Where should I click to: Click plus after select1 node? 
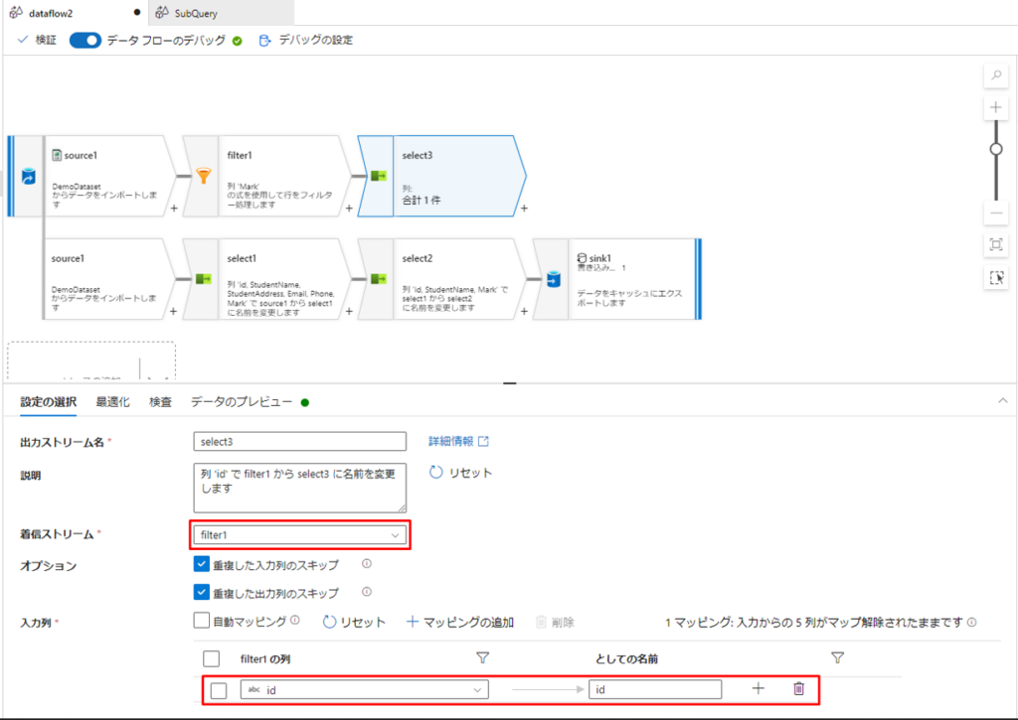349,312
